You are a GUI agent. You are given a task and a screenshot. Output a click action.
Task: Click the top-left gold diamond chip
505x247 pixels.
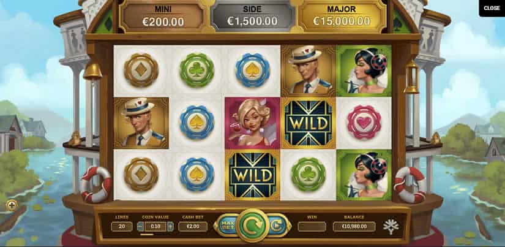click(141, 70)
